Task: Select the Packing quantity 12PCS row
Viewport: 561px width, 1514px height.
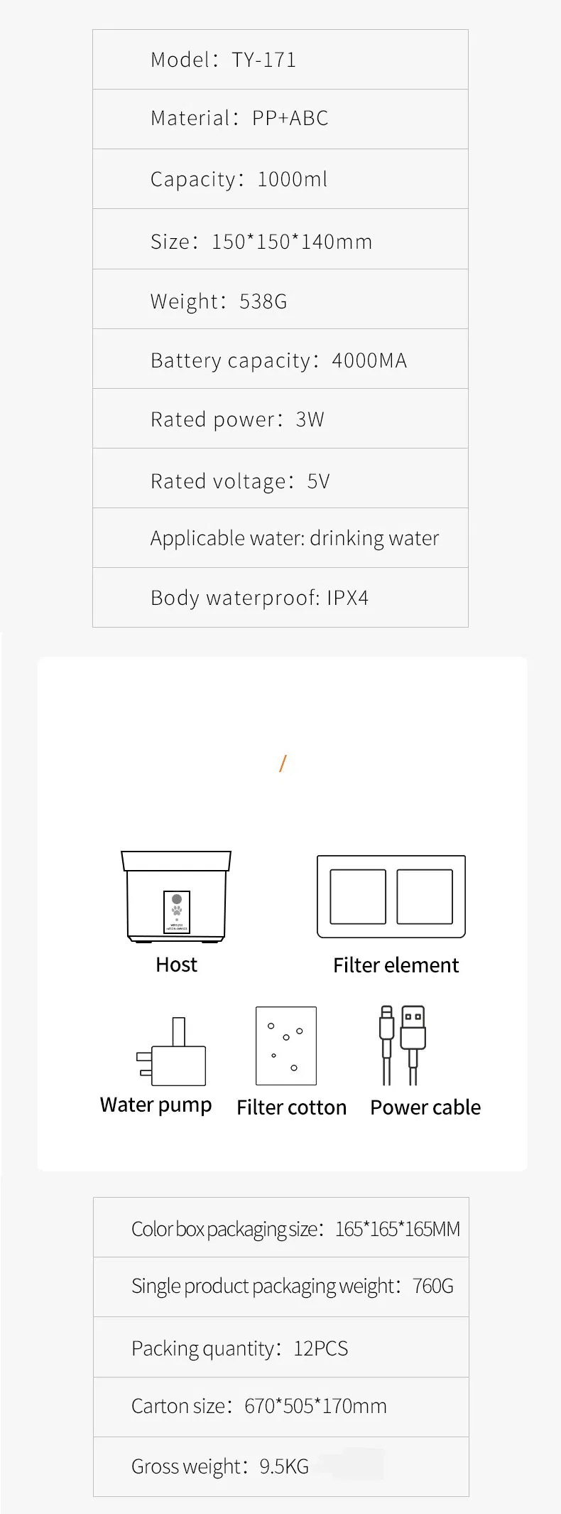Action: [281, 1348]
